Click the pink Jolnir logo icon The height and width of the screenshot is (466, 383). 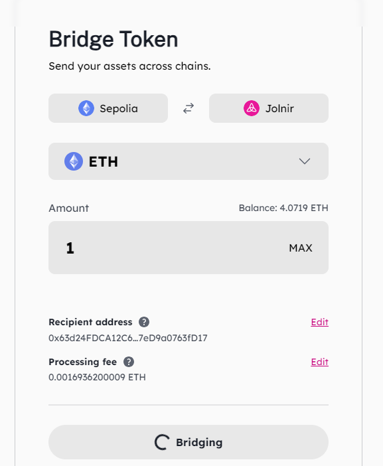click(252, 108)
